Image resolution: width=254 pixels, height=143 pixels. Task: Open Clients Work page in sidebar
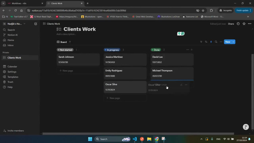[20, 58]
